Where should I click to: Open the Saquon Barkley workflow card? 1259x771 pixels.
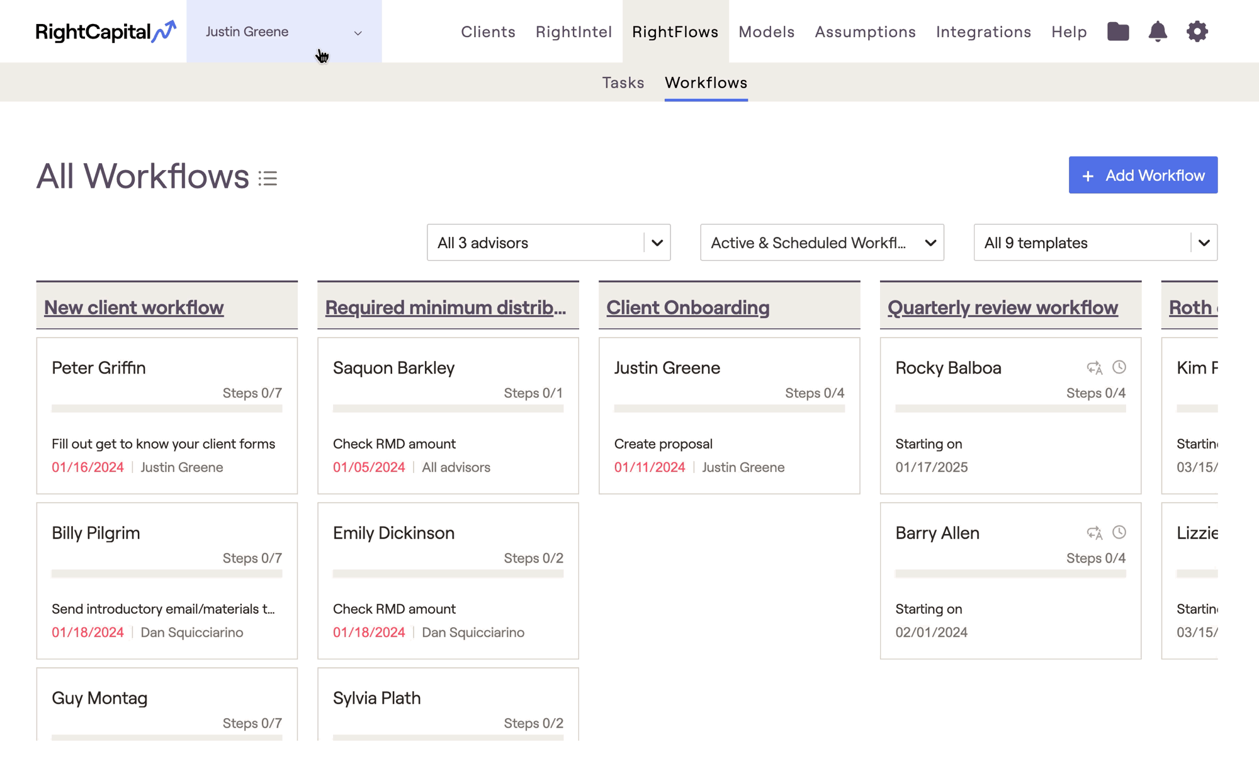(x=448, y=416)
